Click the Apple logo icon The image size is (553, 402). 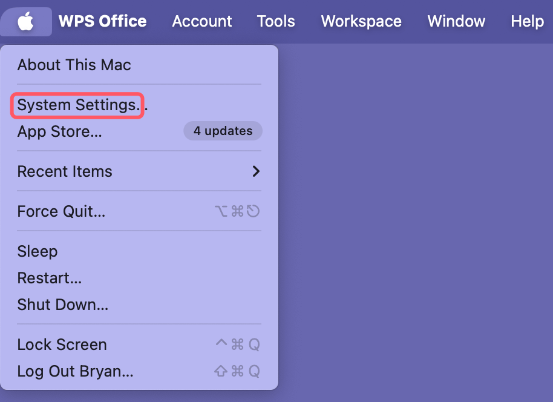(x=25, y=21)
